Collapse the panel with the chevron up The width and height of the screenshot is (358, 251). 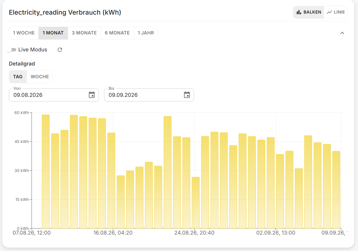pyautogui.click(x=342, y=33)
